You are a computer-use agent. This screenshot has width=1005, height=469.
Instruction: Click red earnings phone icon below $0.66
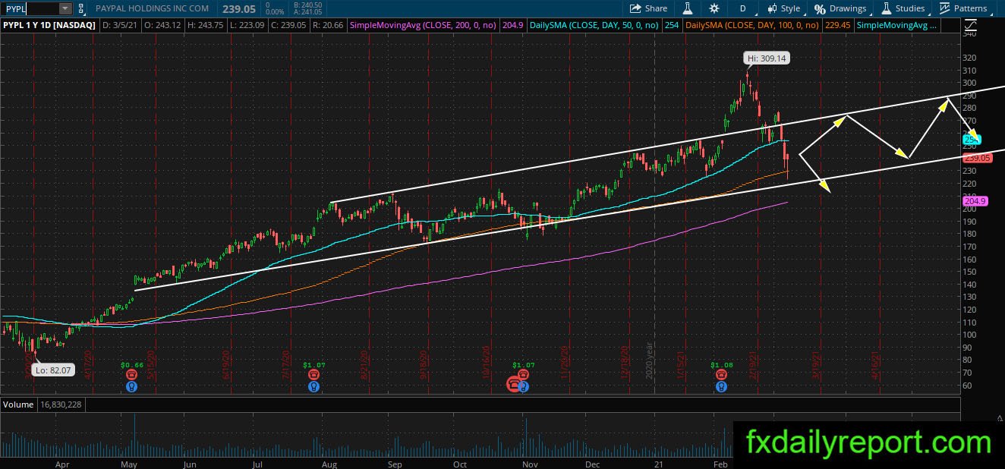tap(132, 375)
